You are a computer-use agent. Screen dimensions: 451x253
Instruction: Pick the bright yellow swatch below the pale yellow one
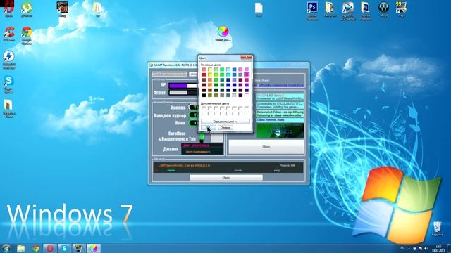click(x=210, y=74)
